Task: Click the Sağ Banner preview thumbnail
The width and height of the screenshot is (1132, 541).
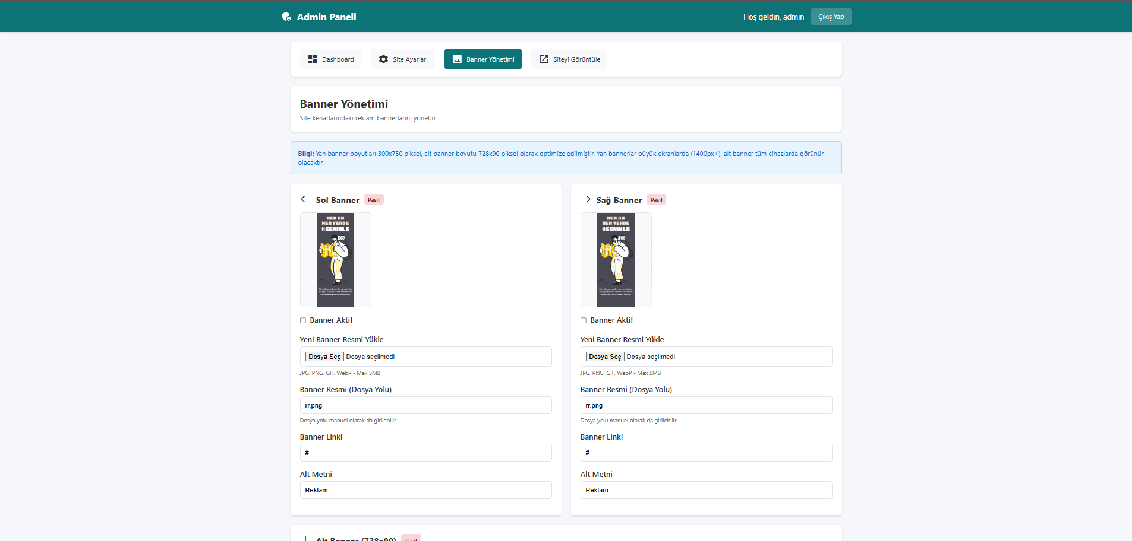Action: tap(616, 260)
